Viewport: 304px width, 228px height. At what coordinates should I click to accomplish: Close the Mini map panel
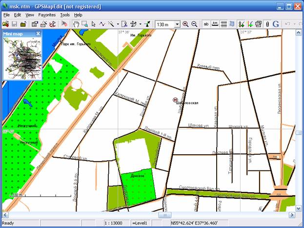click(38, 34)
